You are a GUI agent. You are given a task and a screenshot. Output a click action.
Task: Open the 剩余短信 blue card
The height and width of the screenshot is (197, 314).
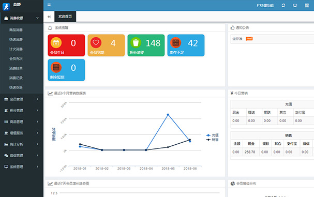click(x=66, y=70)
